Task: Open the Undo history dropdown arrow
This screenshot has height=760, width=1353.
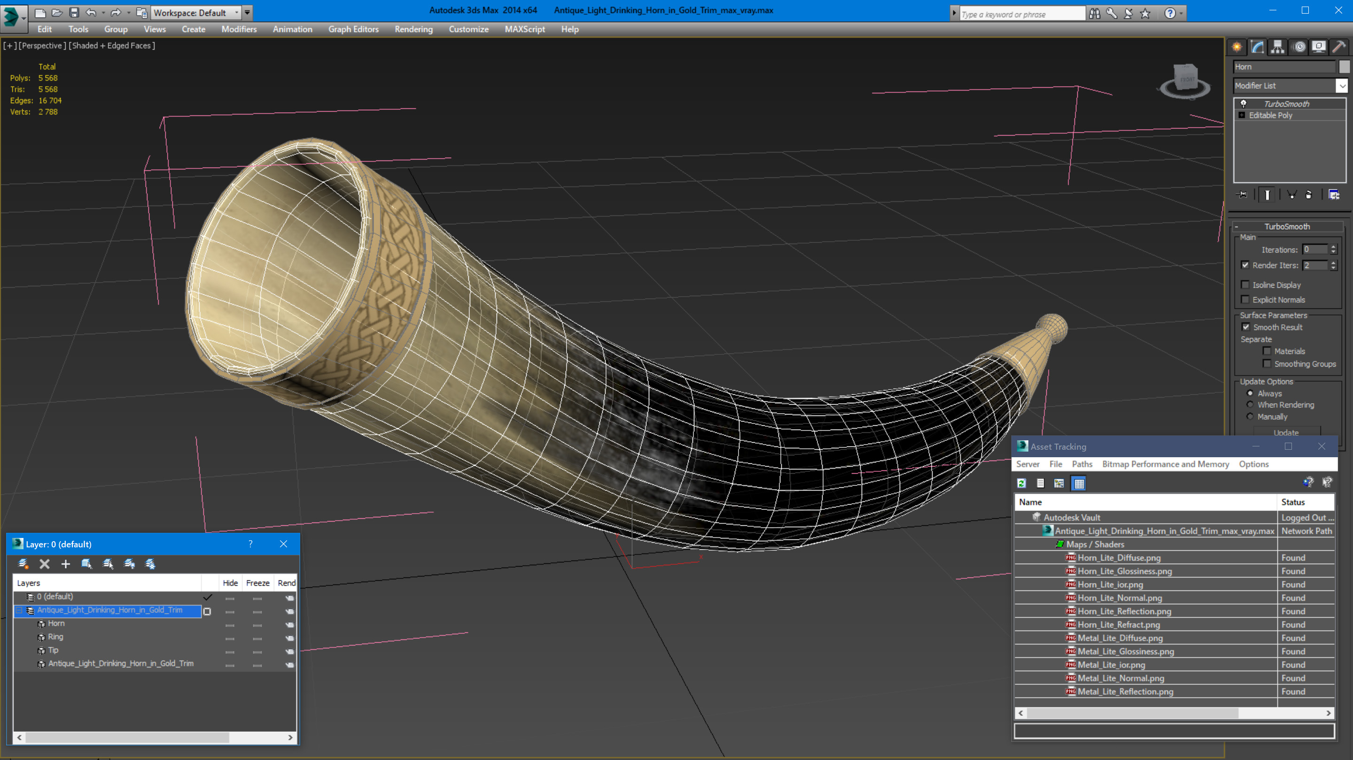Action: (x=103, y=13)
